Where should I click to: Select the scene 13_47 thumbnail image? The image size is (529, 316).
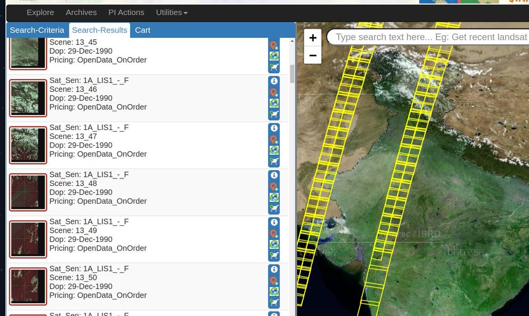pos(28,145)
